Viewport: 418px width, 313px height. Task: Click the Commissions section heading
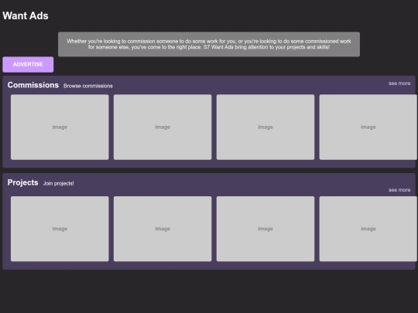pos(33,85)
